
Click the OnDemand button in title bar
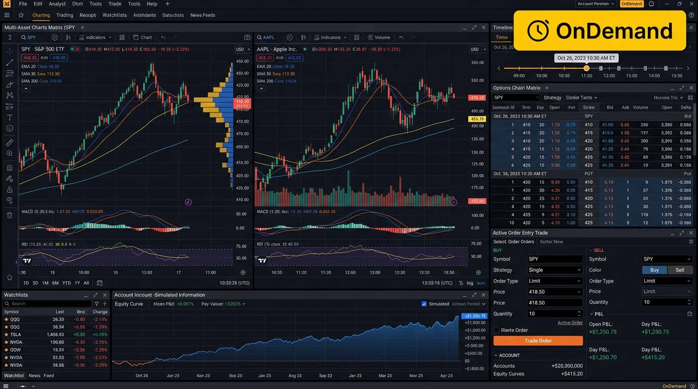click(x=632, y=4)
